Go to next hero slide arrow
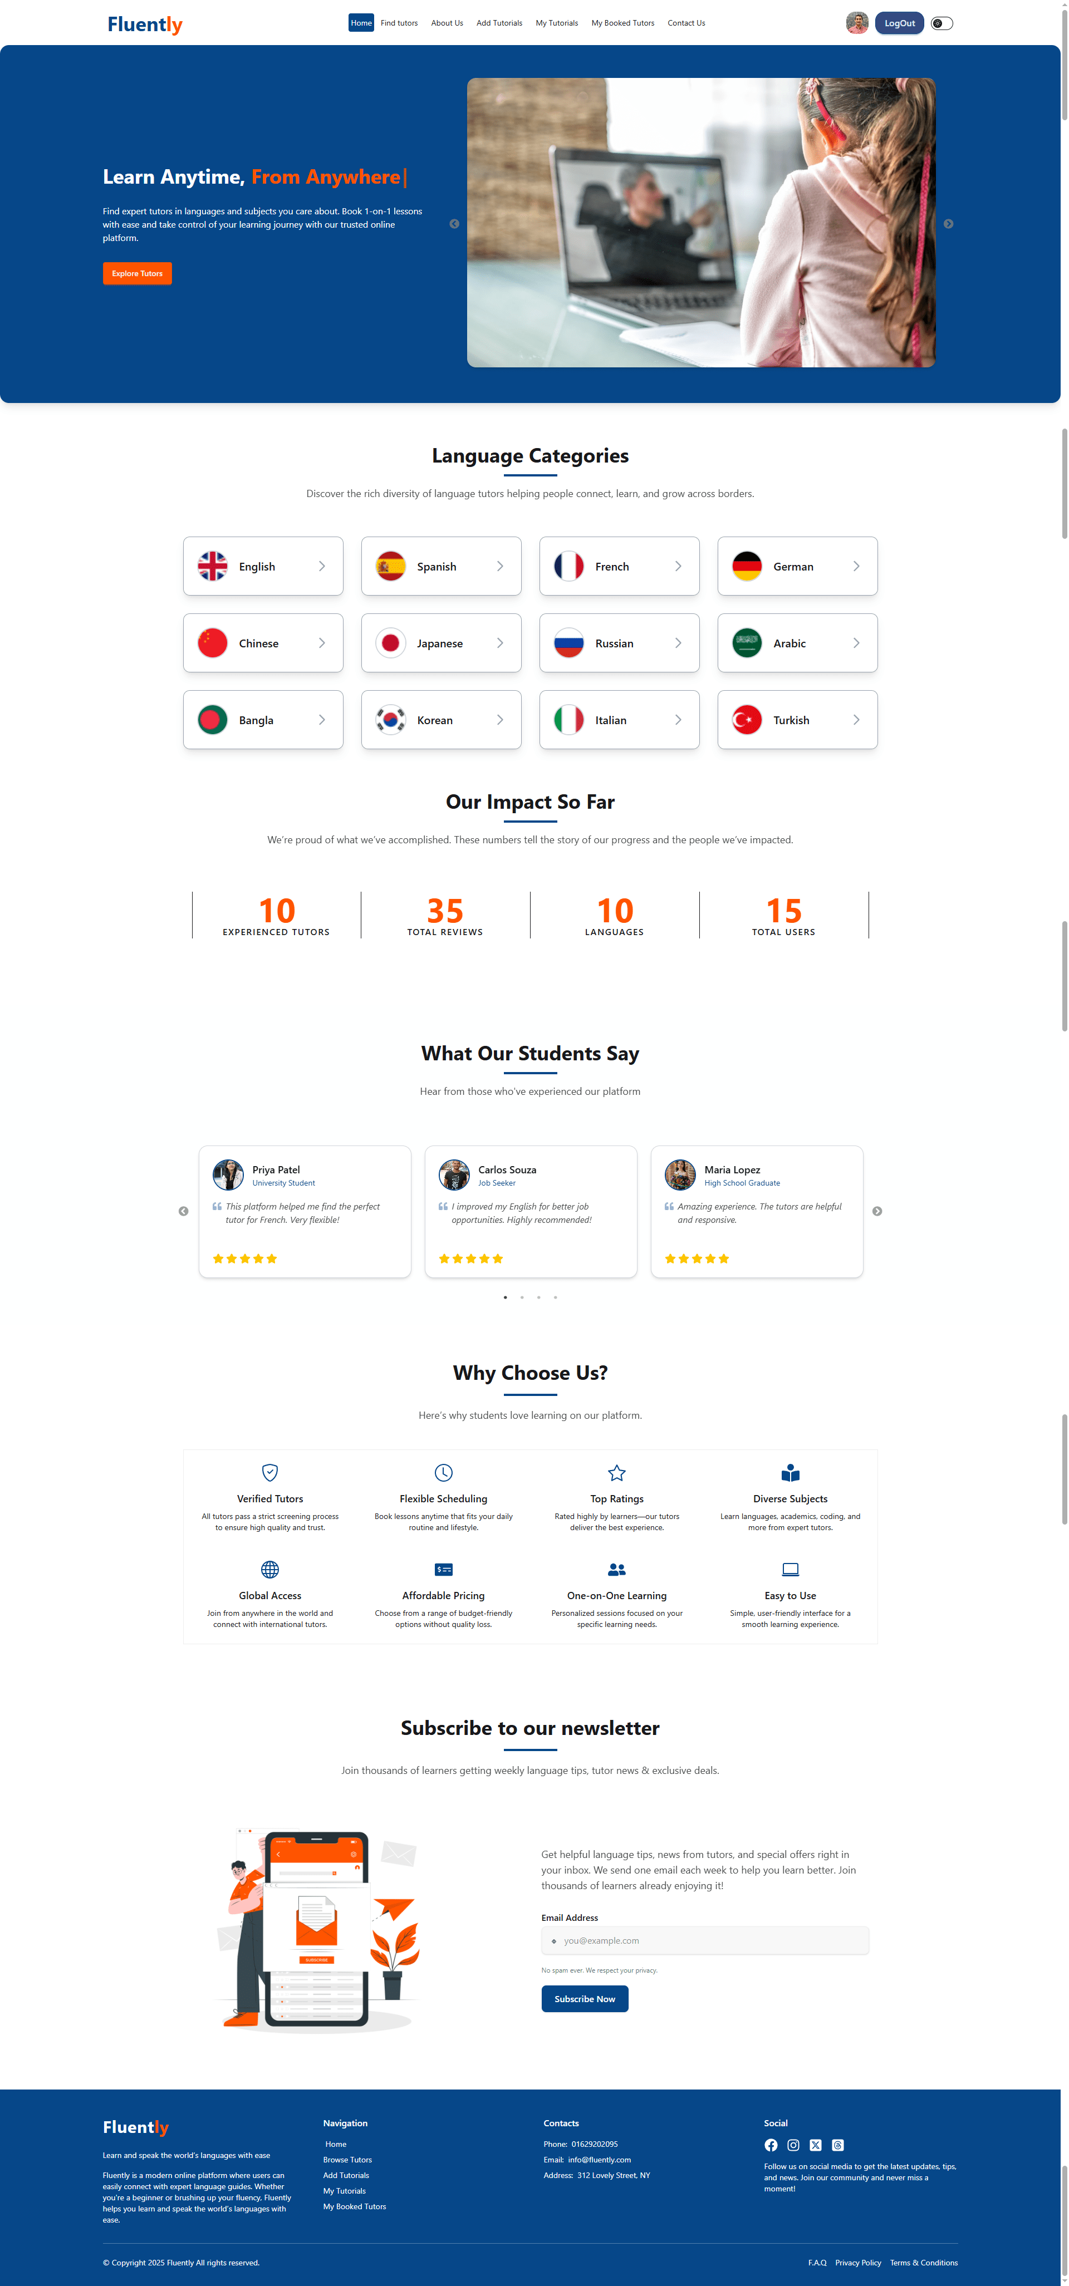 tap(948, 224)
